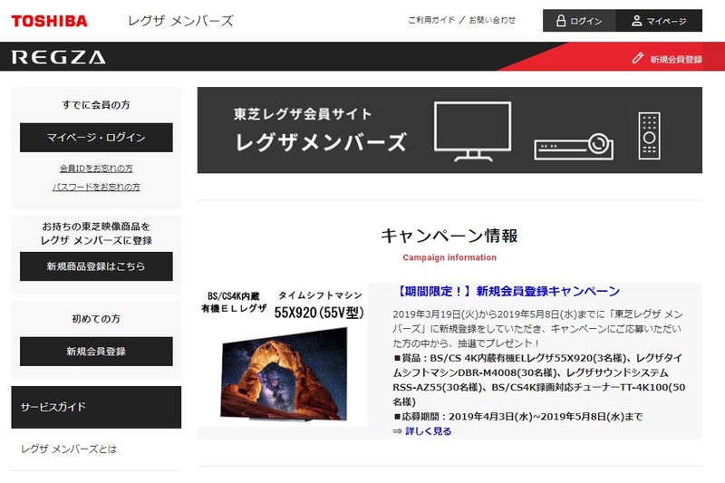Click the REGZA logo in black bar
This screenshot has width=725, height=483.
[59, 57]
